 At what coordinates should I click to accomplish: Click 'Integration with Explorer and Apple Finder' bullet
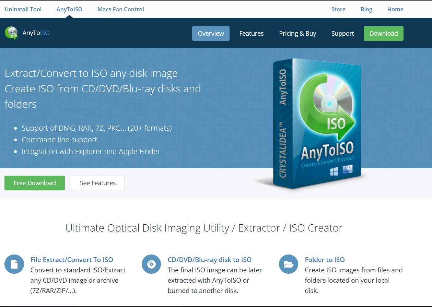(91, 151)
